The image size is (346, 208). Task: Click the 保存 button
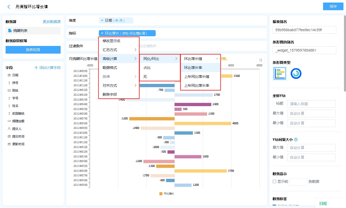coord(333,6)
